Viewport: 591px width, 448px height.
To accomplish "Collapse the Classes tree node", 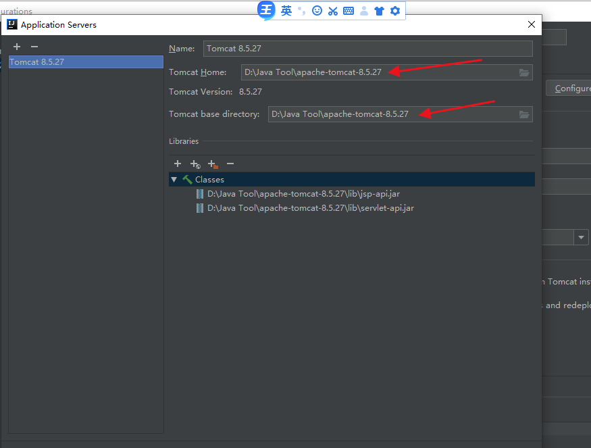I will 174,180.
